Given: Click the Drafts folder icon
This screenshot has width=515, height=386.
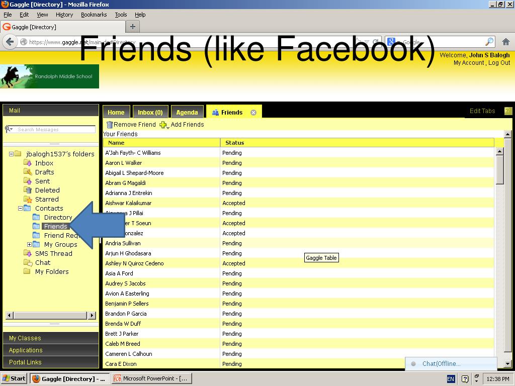Looking at the screenshot, I should (28, 172).
